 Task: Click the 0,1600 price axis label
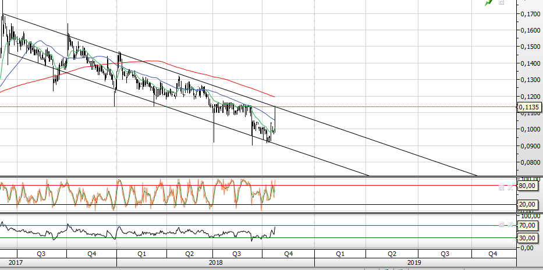(x=530, y=30)
